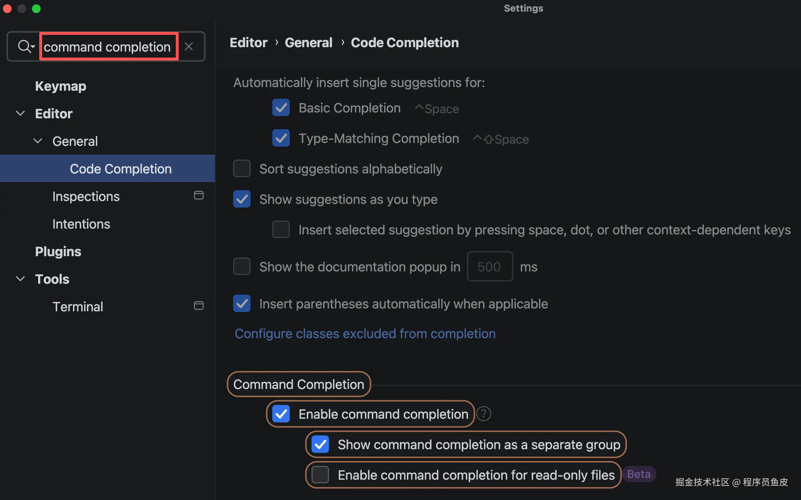Click project-level icon next to Terminal

[x=199, y=306]
